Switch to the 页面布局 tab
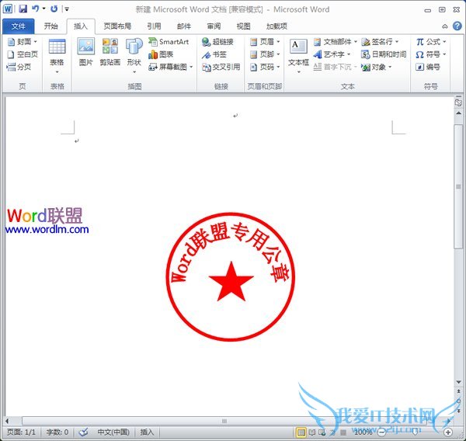Screen dimensions: 466x441 click(117, 26)
